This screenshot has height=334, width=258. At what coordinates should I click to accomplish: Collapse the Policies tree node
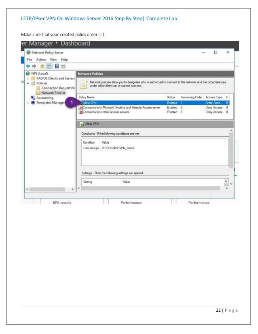pos(27,83)
